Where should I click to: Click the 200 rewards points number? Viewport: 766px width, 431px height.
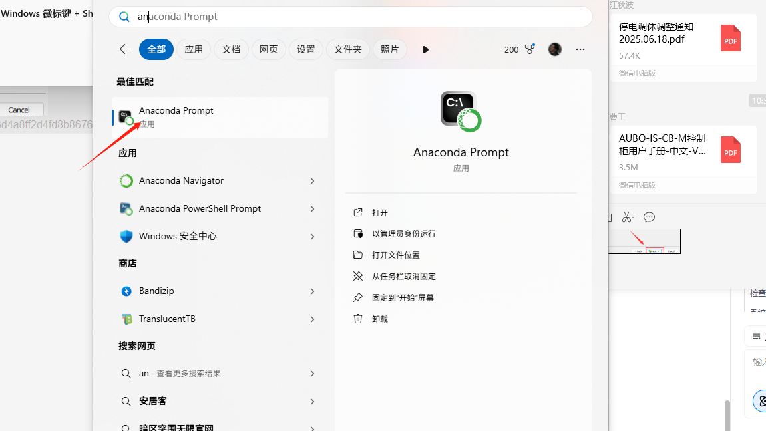pos(512,49)
